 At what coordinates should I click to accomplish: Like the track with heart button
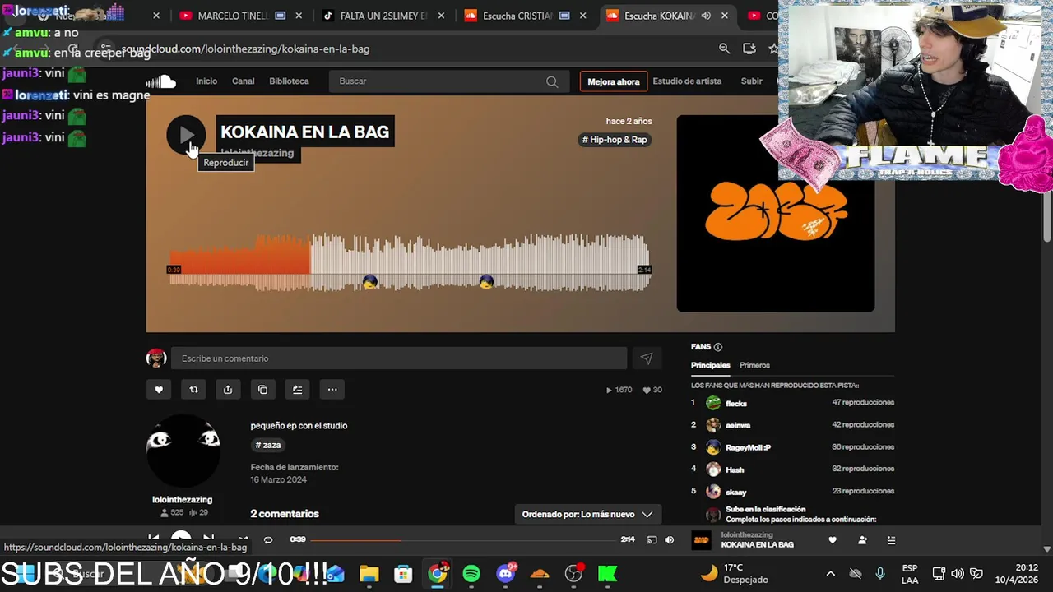coord(159,390)
